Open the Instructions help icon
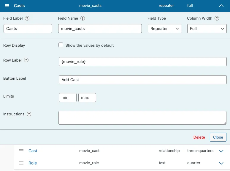Viewport: 230px width, 171px height. pos(29,114)
